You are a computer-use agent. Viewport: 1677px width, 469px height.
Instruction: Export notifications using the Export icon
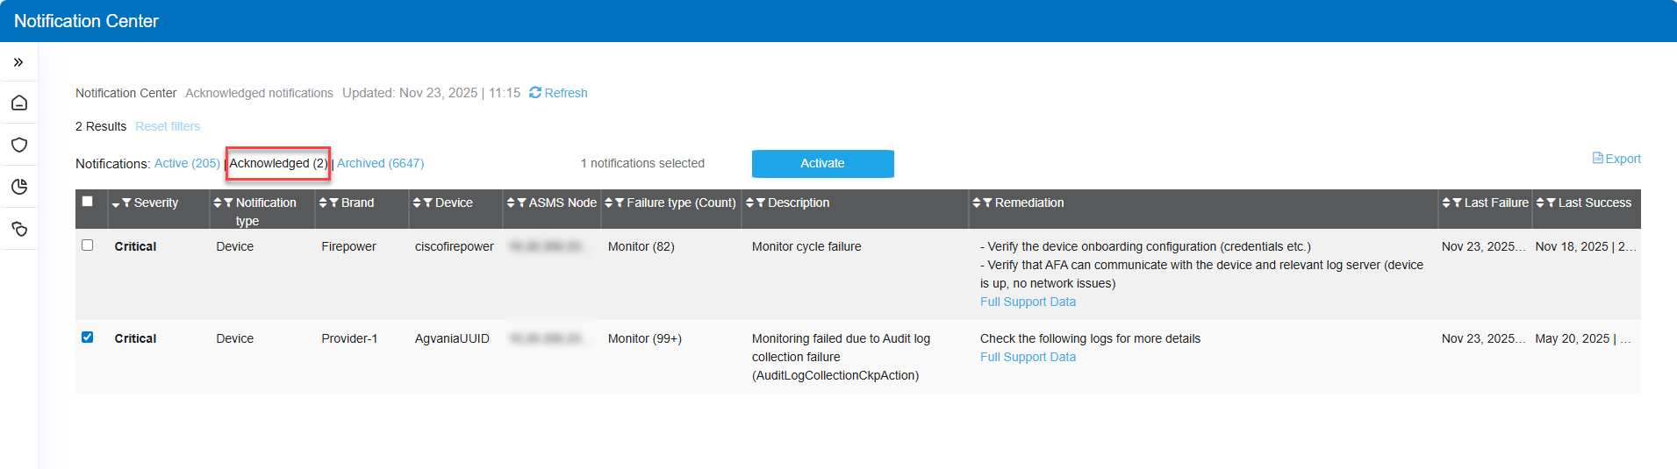(1598, 159)
